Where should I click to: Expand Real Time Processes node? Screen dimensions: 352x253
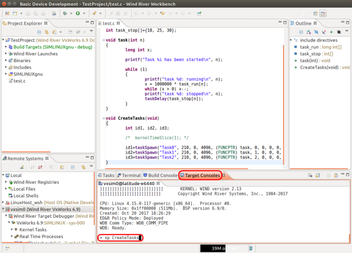12,236
